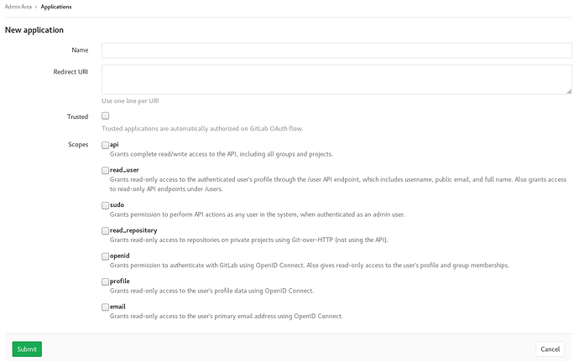Viewport: 579px width, 361px height.
Task: Check the api scope checkbox
Action: coord(106,145)
